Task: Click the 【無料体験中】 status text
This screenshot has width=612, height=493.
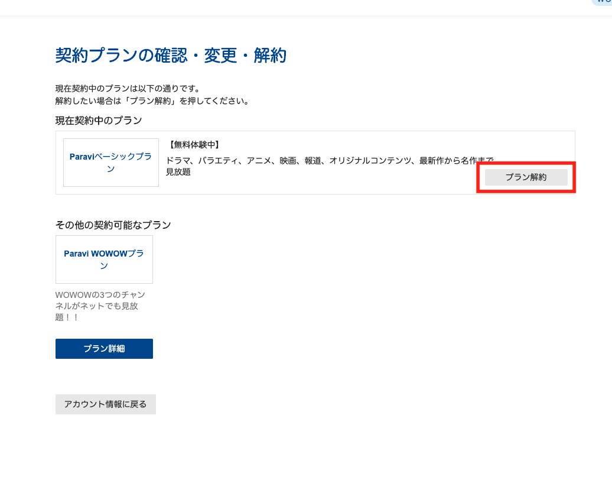Action: 194,145
